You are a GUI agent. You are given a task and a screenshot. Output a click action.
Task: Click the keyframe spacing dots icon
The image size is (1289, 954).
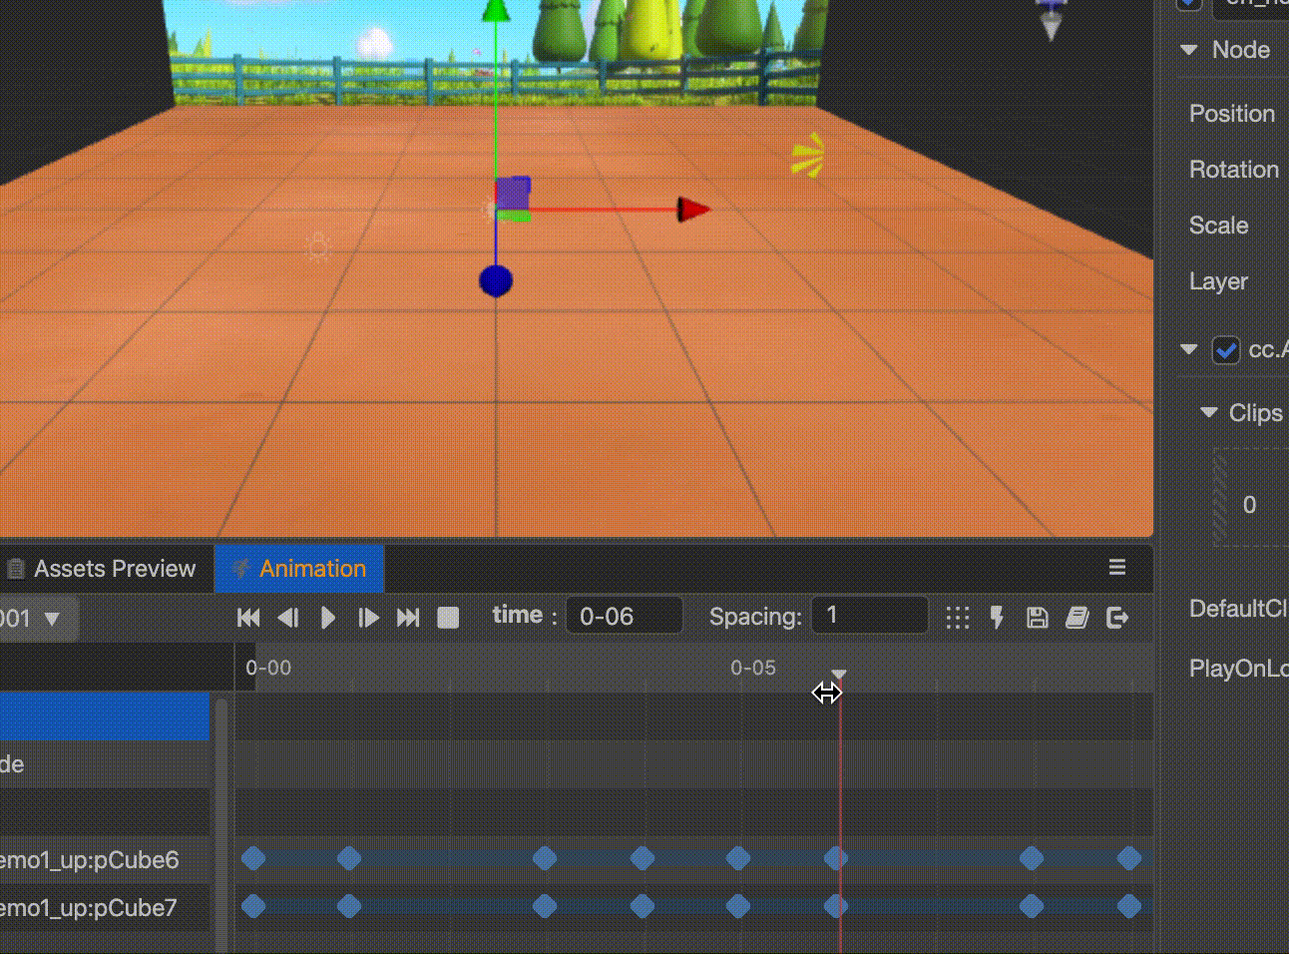point(957,618)
